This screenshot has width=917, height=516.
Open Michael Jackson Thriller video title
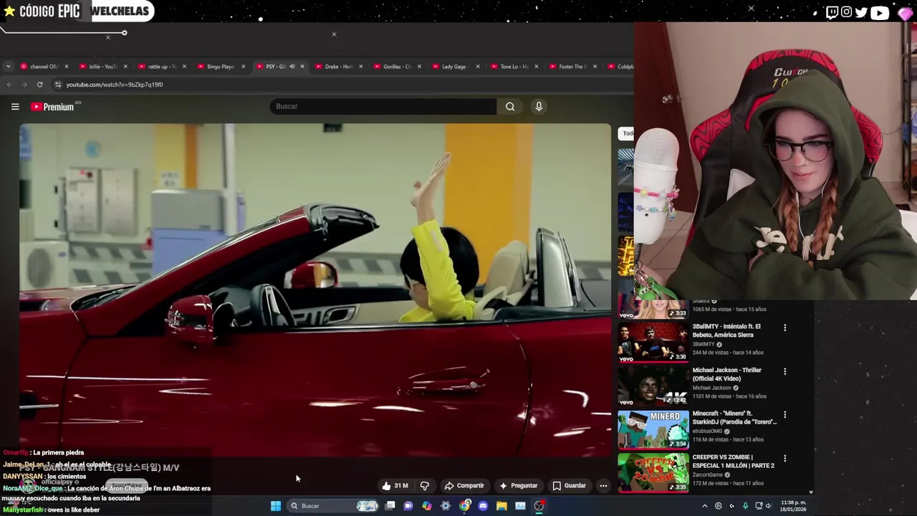[x=726, y=374]
